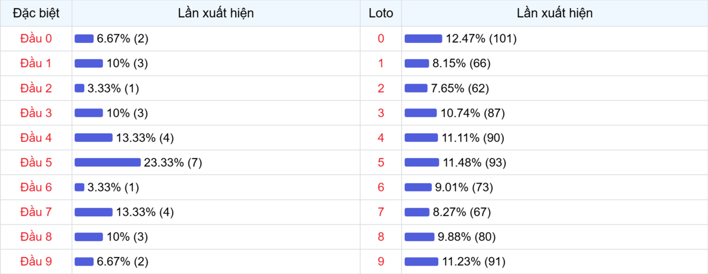Image resolution: width=708 pixels, height=274 pixels.
Task: Click Loto number 0 label
Action: point(381,39)
